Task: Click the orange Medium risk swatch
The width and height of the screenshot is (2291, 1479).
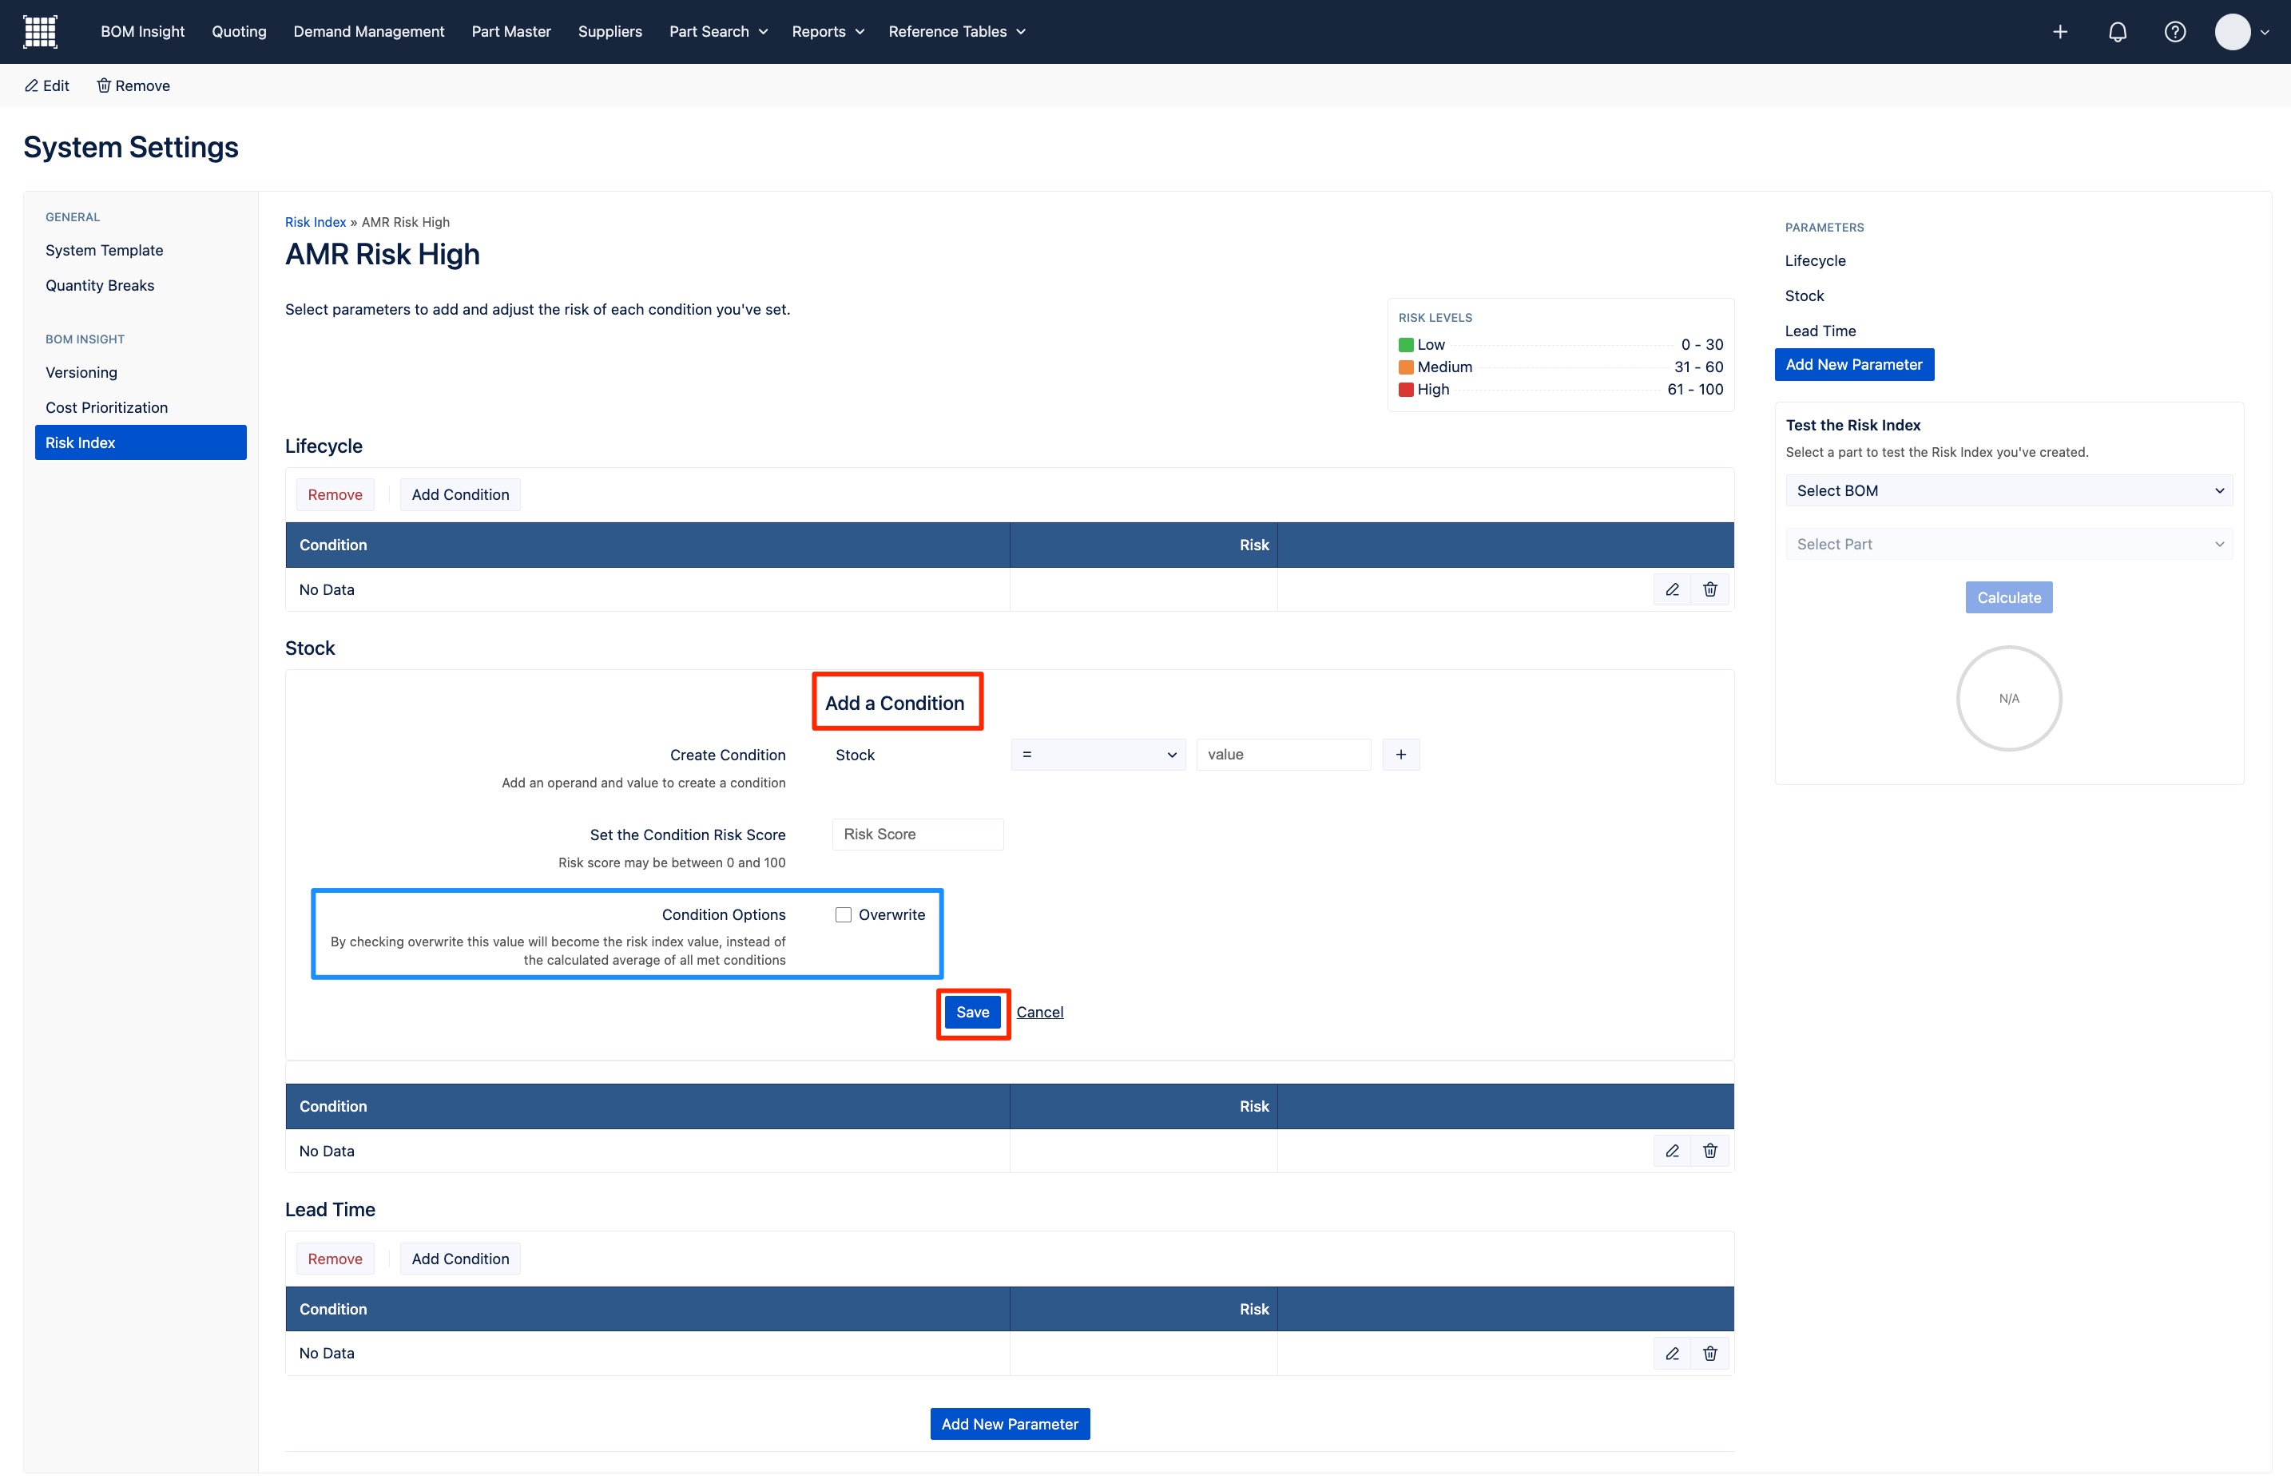Action: pos(1405,367)
